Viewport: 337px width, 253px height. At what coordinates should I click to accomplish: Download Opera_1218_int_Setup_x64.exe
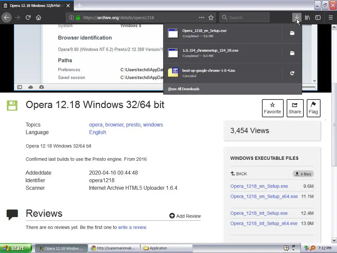click(264, 223)
